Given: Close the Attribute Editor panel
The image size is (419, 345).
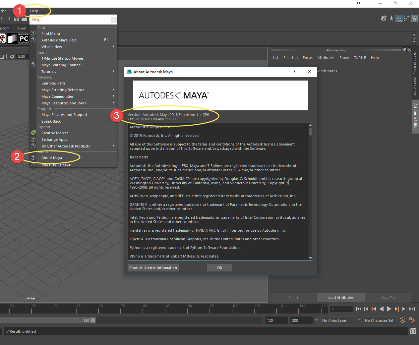Looking at the screenshot, I should pos(409,50).
